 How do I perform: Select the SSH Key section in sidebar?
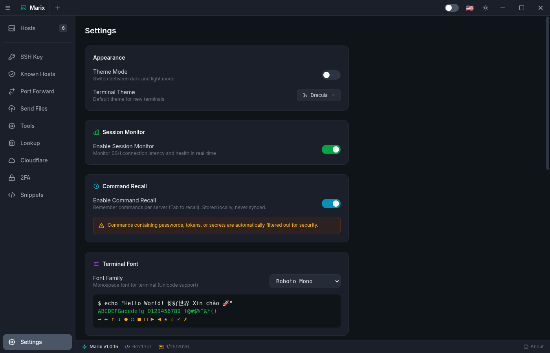[x=31, y=56]
